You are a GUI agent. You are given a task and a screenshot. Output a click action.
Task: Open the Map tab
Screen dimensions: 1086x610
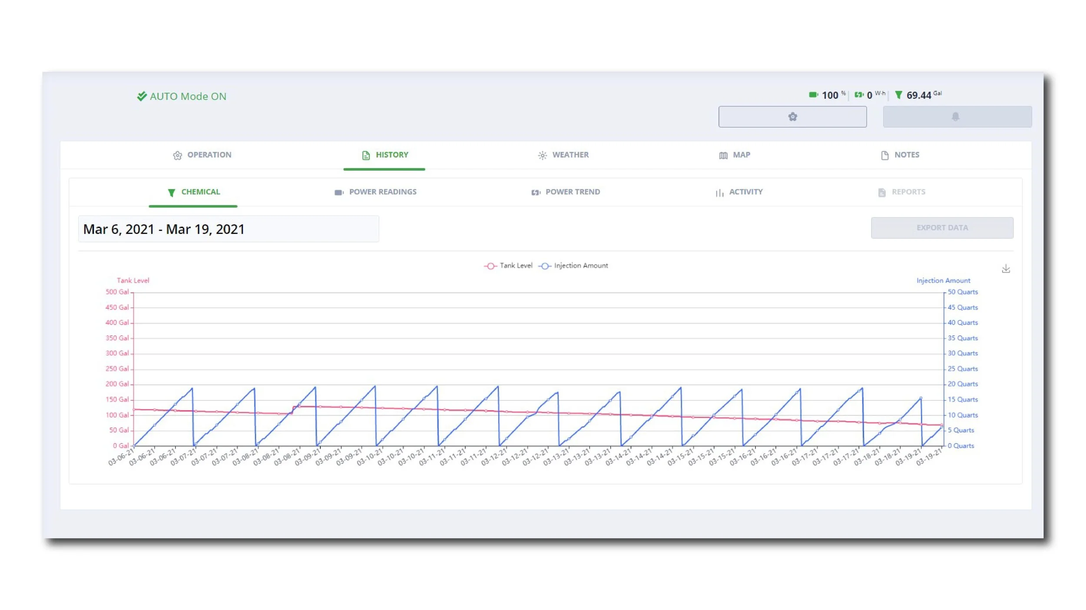pos(735,155)
